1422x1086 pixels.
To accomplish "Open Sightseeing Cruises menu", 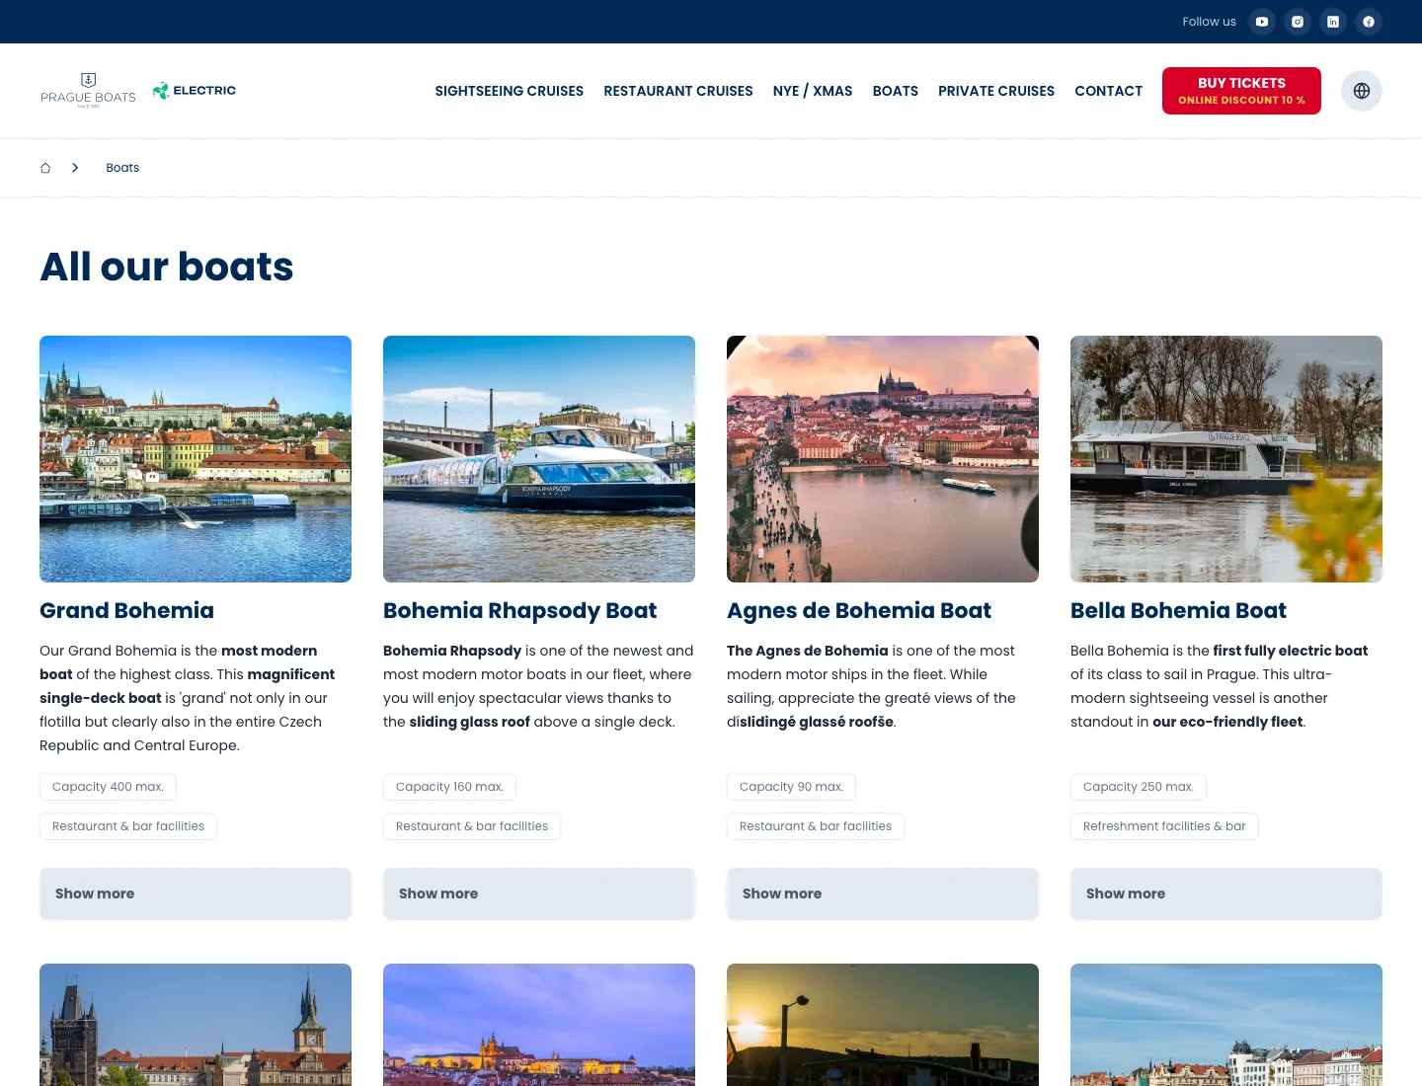I will pos(510,91).
